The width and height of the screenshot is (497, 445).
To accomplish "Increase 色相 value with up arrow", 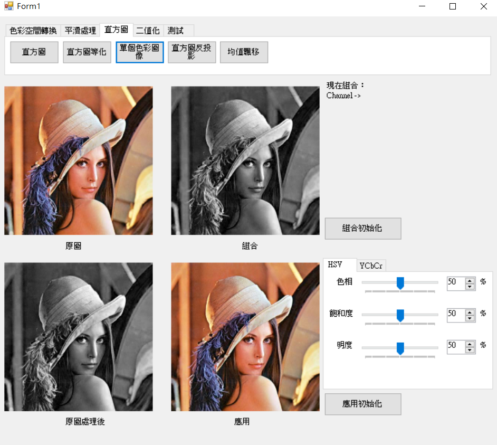I will point(470,280).
